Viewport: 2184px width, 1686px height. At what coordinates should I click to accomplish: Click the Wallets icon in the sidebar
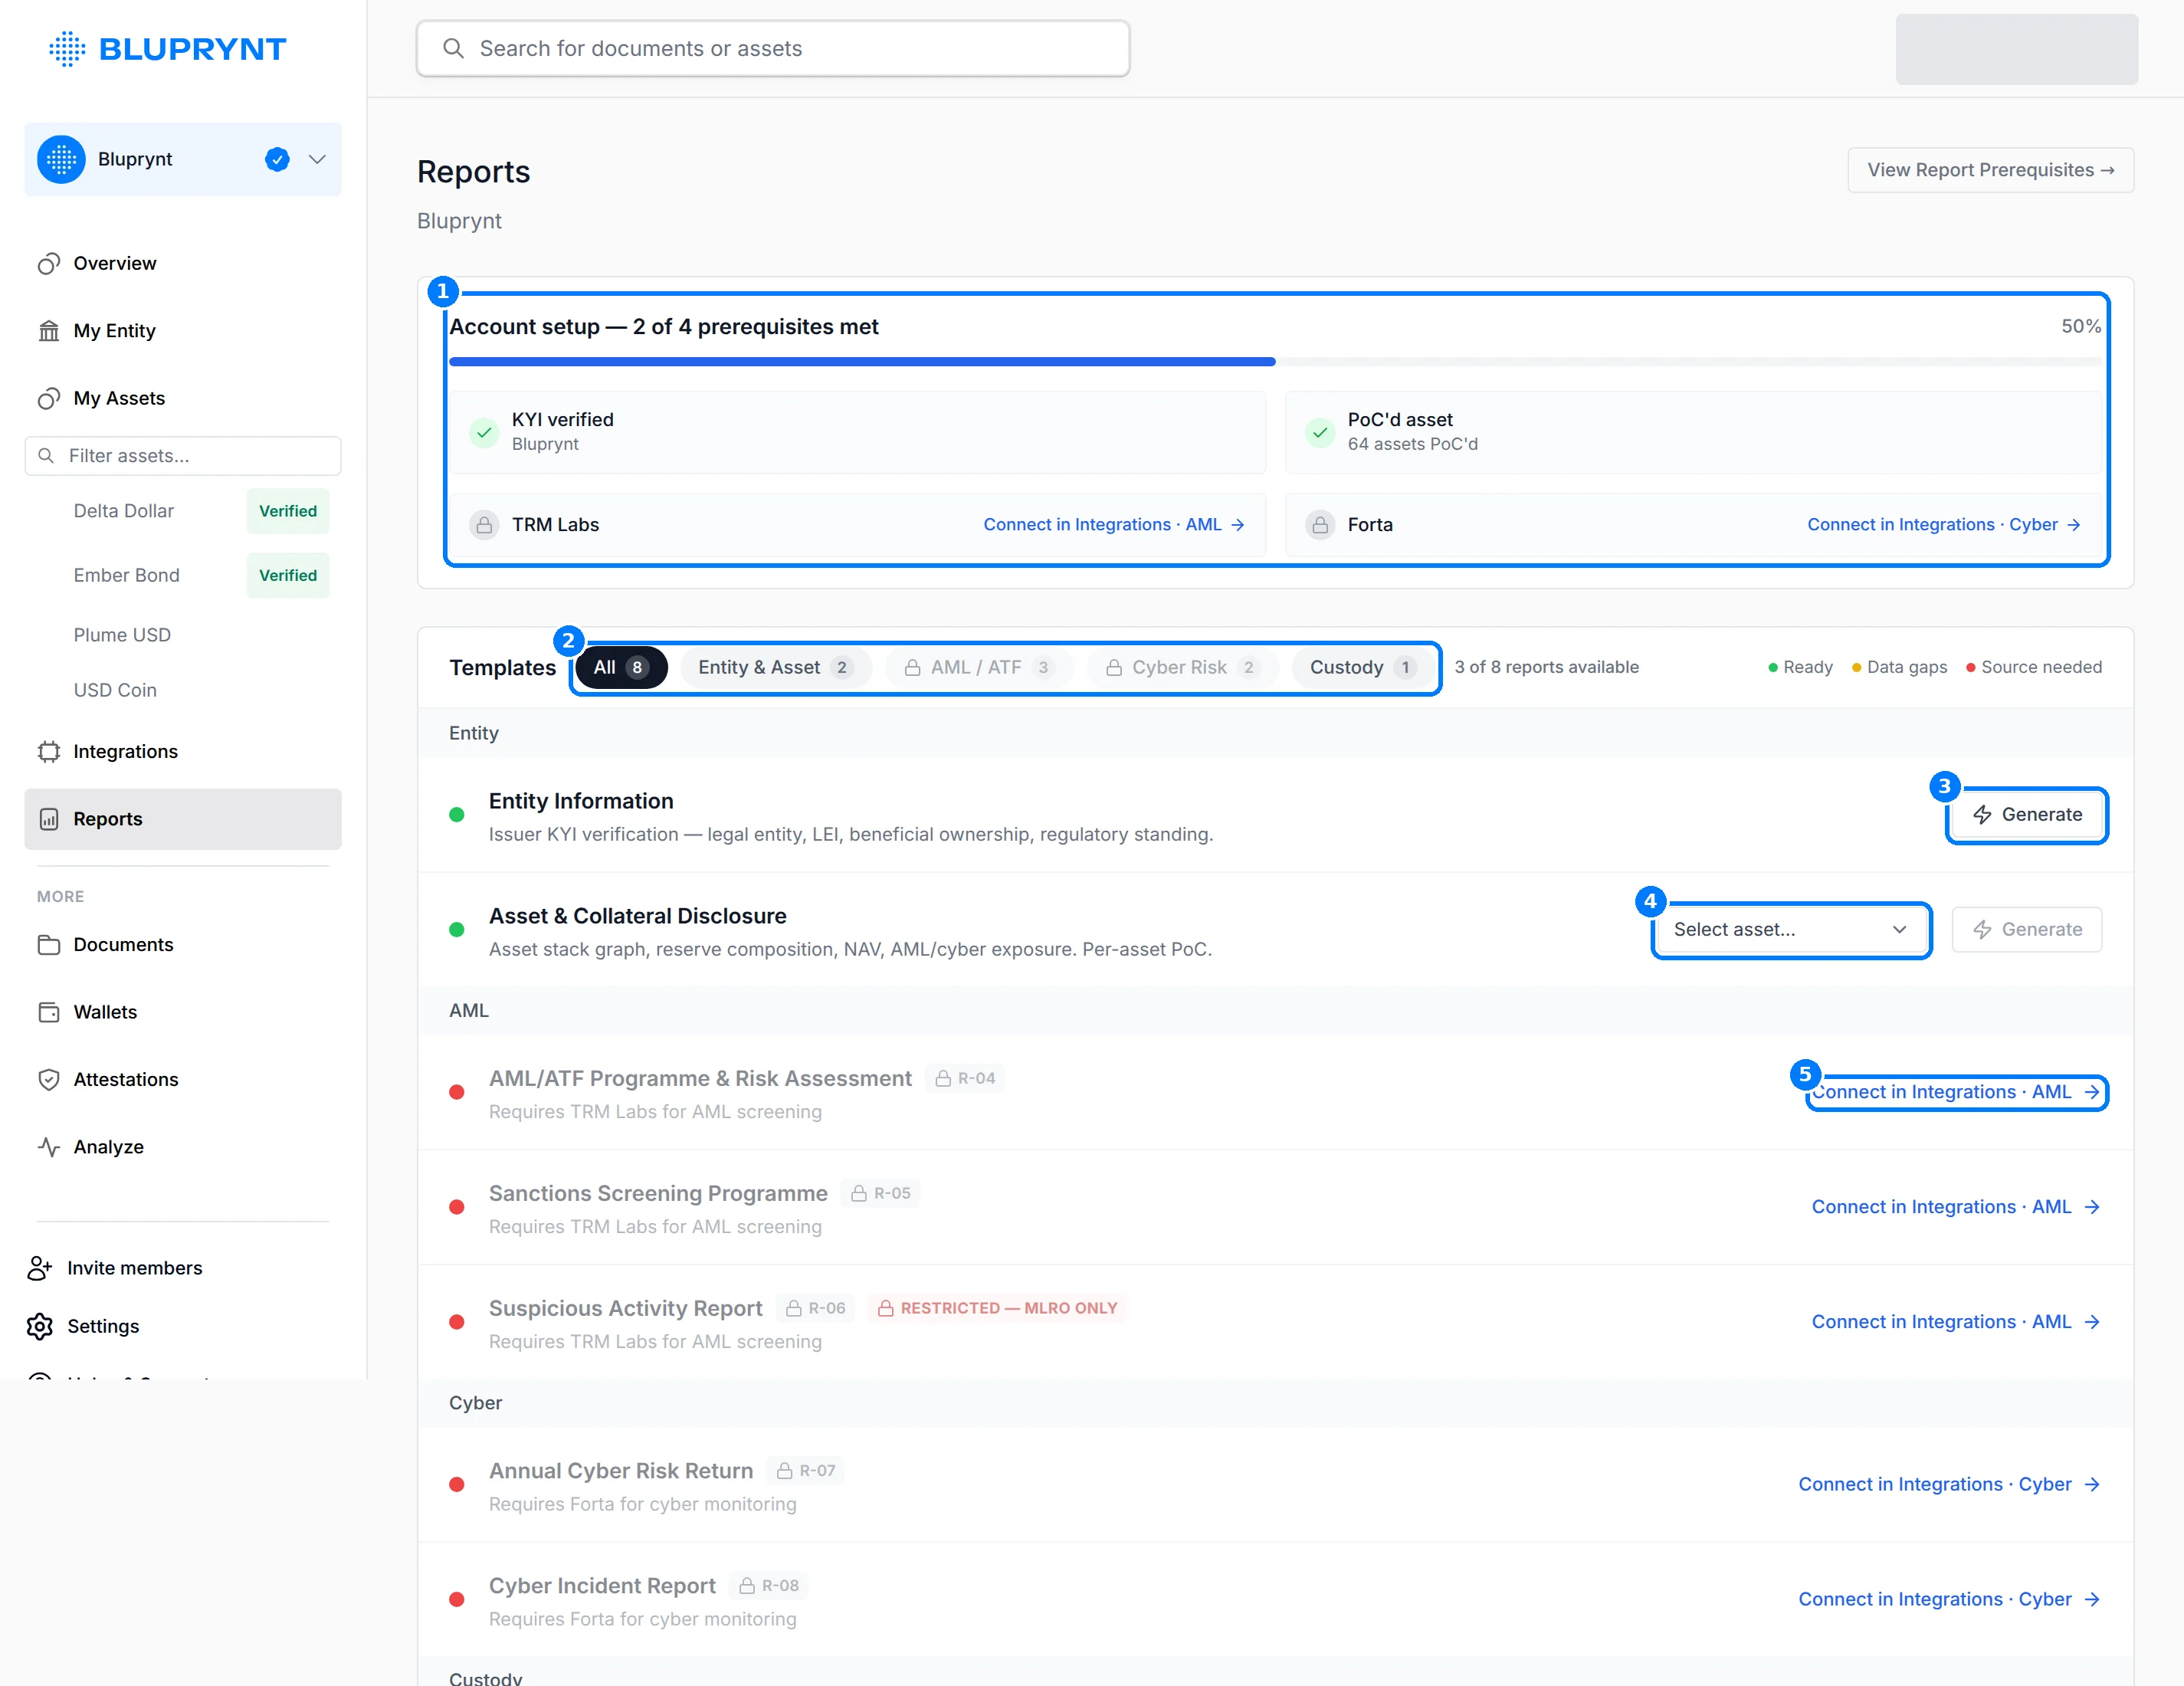pyautogui.click(x=49, y=1012)
